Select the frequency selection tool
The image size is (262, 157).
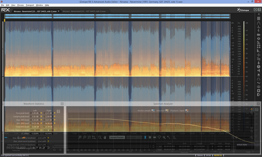(x=155, y=137)
